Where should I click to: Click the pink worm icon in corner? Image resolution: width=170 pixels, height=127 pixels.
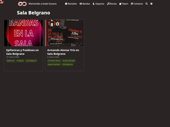click(2, 2)
